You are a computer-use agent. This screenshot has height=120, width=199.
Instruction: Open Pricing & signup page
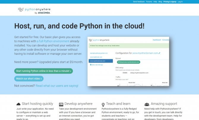170,2
